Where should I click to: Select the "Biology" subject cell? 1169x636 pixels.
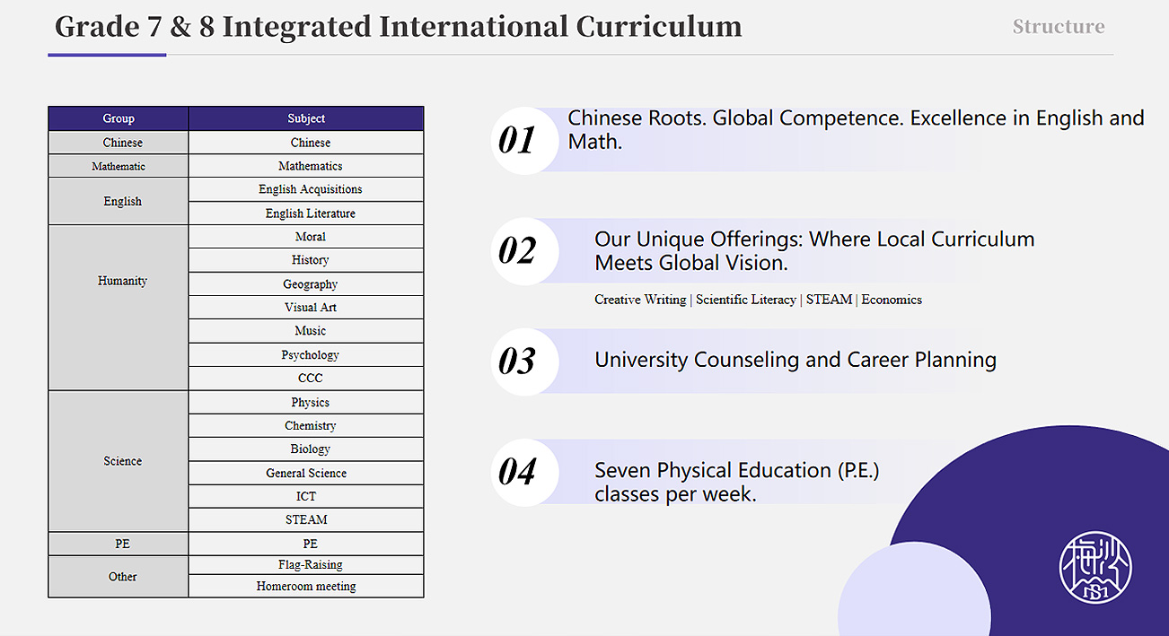coord(306,449)
